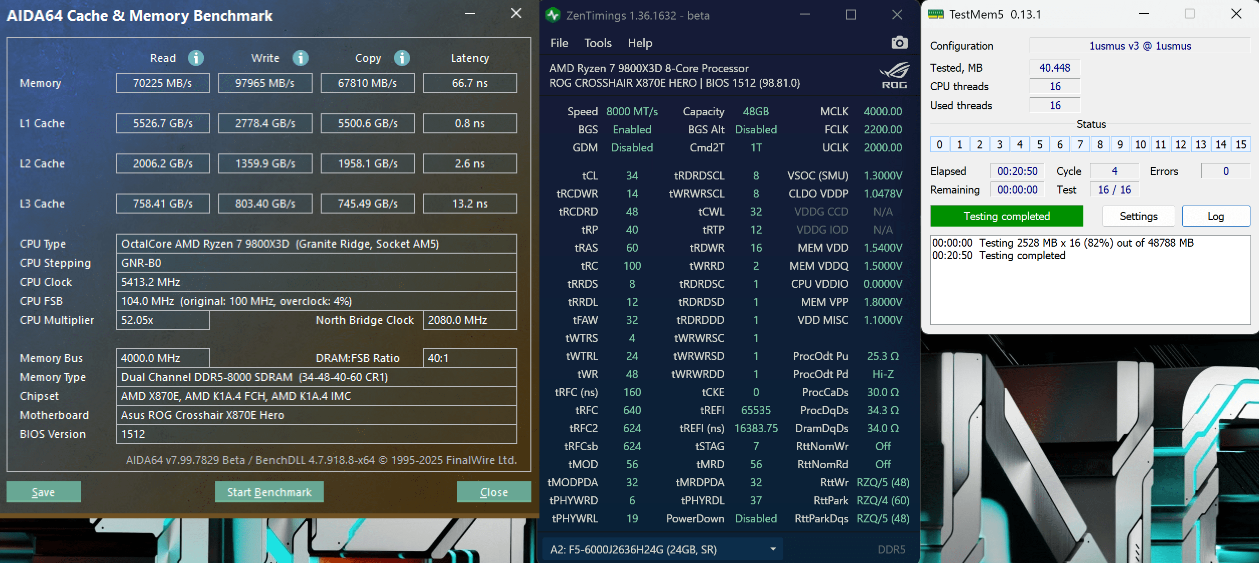Click the green Testing completed bar
The width and height of the screenshot is (1259, 563).
click(1006, 216)
